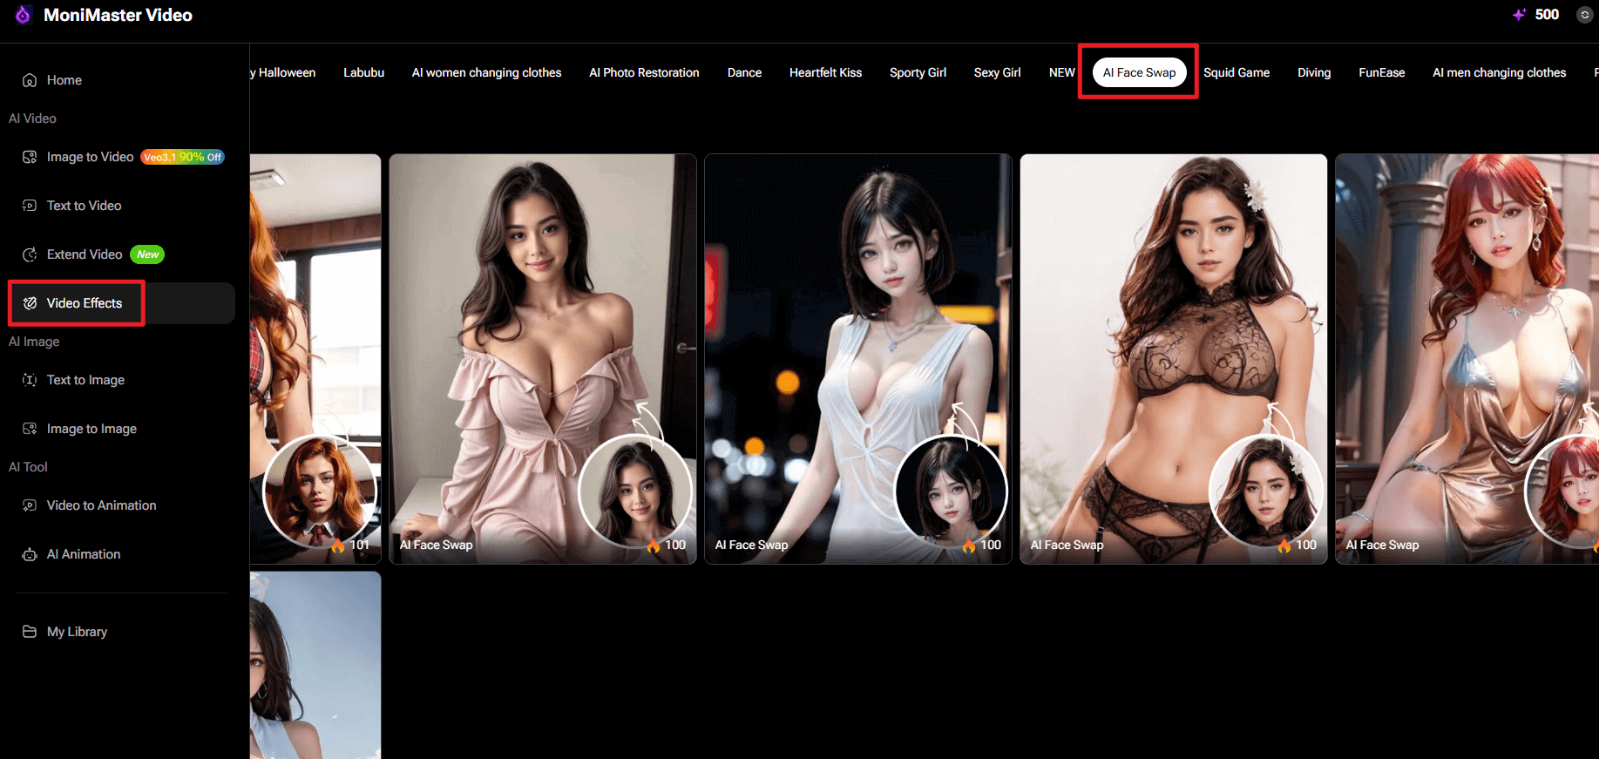The height and width of the screenshot is (759, 1599).
Task: Switch to the Labubu category tab
Action: [363, 72]
